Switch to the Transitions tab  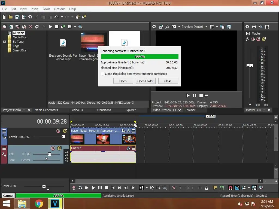[x=104, y=110]
